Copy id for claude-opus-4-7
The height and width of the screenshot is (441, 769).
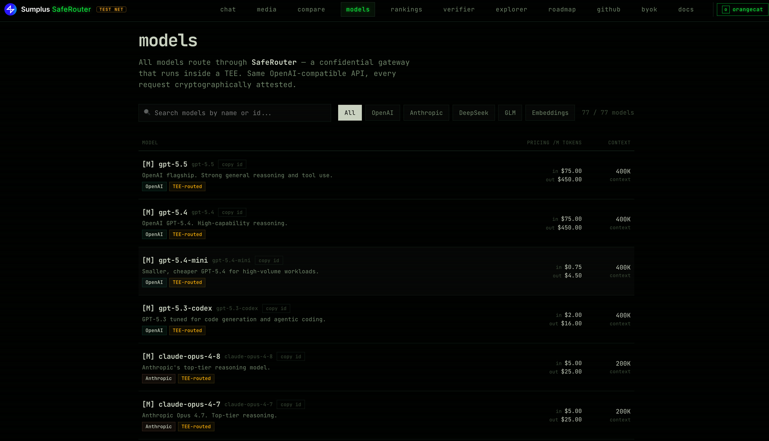coord(291,404)
